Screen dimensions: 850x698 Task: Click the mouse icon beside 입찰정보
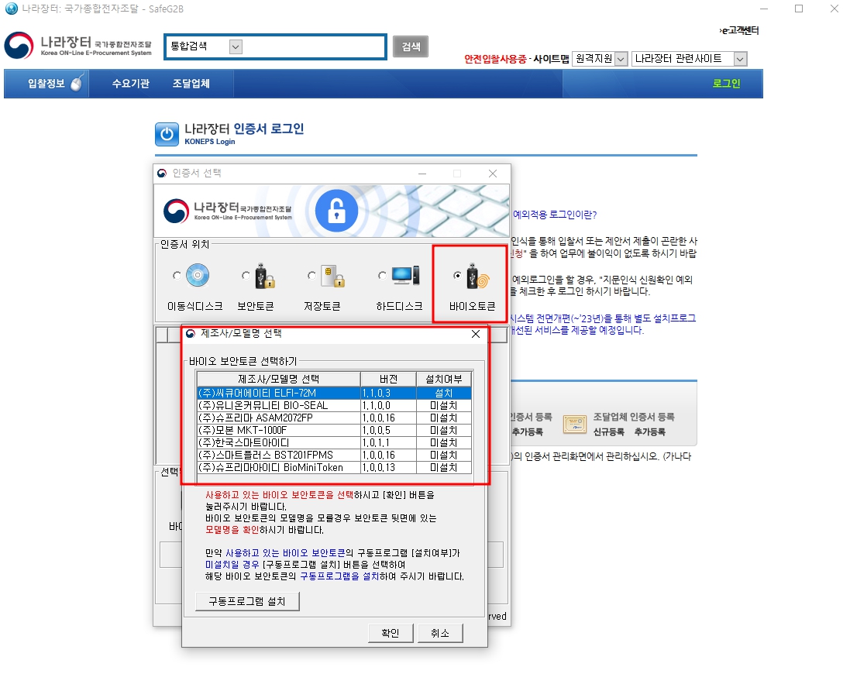tap(77, 83)
